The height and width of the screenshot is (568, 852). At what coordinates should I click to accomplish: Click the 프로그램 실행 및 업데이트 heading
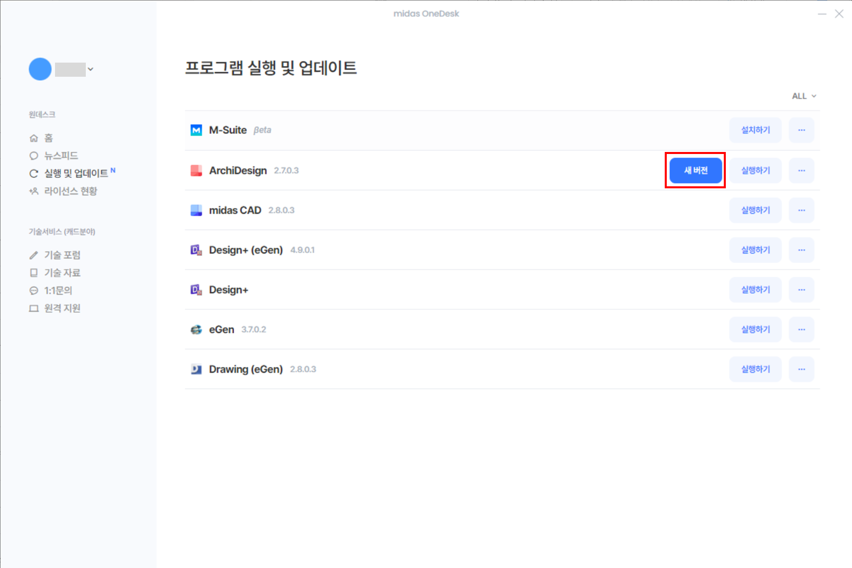(x=271, y=68)
